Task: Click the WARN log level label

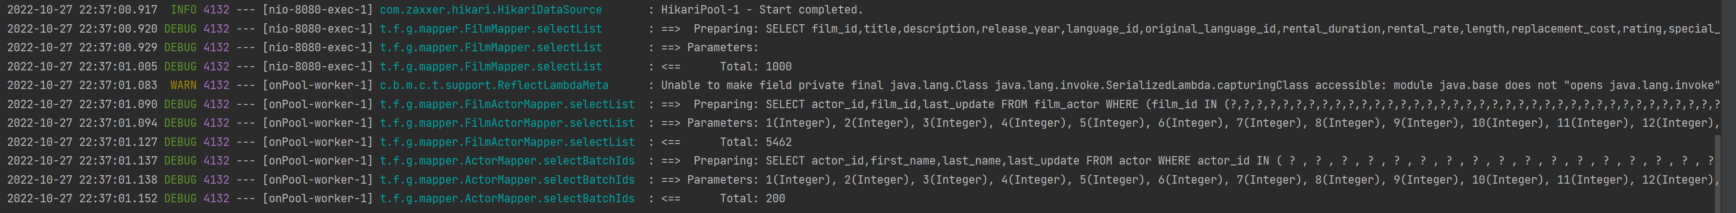Action: coord(183,85)
